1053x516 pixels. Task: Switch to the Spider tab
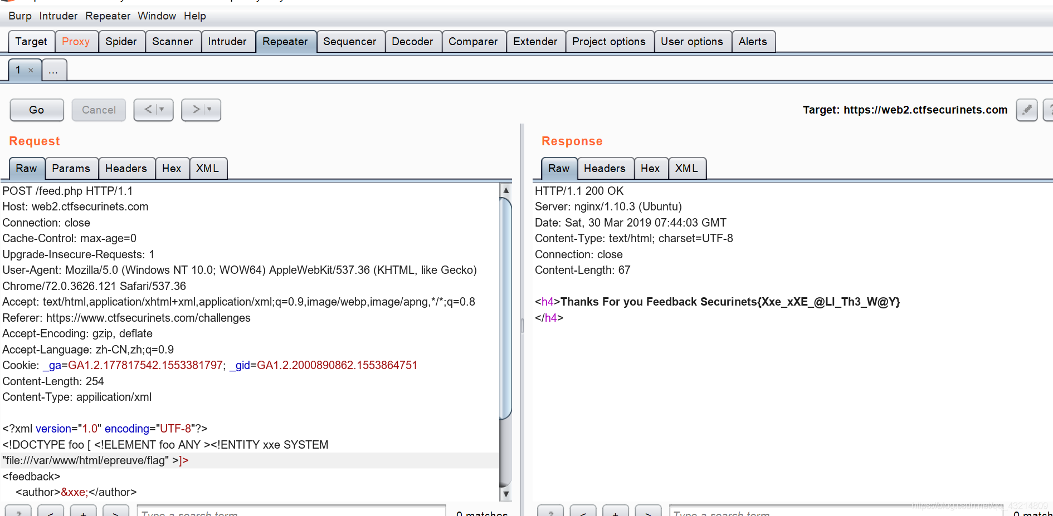121,42
